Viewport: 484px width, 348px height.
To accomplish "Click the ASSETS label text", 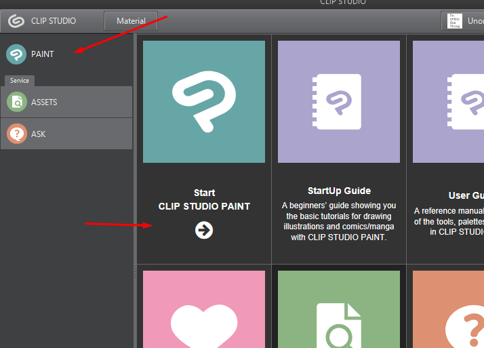I will pos(44,102).
